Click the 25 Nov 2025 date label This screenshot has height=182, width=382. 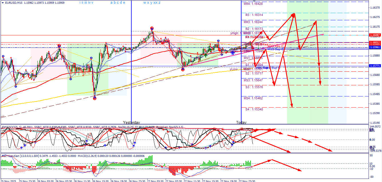point(8,181)
